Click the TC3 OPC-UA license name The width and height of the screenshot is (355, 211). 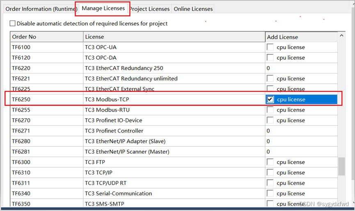coord(101,47)
